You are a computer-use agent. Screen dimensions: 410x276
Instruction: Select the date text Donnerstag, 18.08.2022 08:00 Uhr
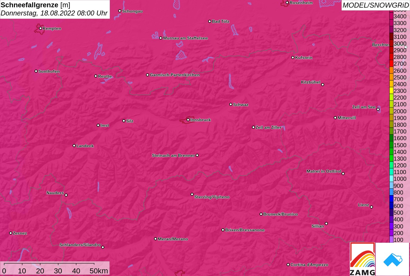pos(54,13)
